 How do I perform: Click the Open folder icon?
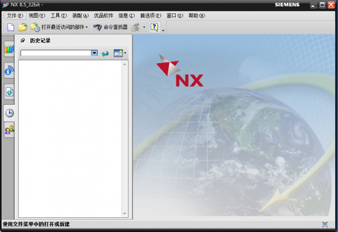tap(23, 28)
